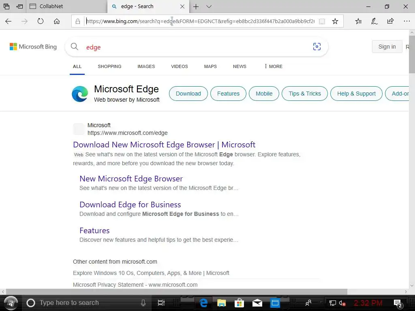Click the horizontal scrollbar thumb
This screenshot has height=311, width=415.
[x=177, y=292]
